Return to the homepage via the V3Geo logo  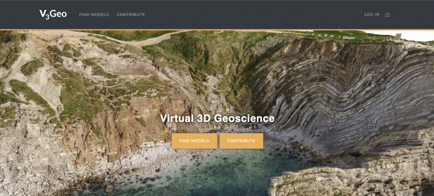pyautogui.click(x=53, y=14)
